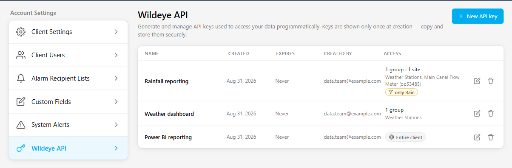The height and width of the screenshot is (168, 512).
Task: Expand the Client Settings chevron
Action: click(x=116, y=32)
